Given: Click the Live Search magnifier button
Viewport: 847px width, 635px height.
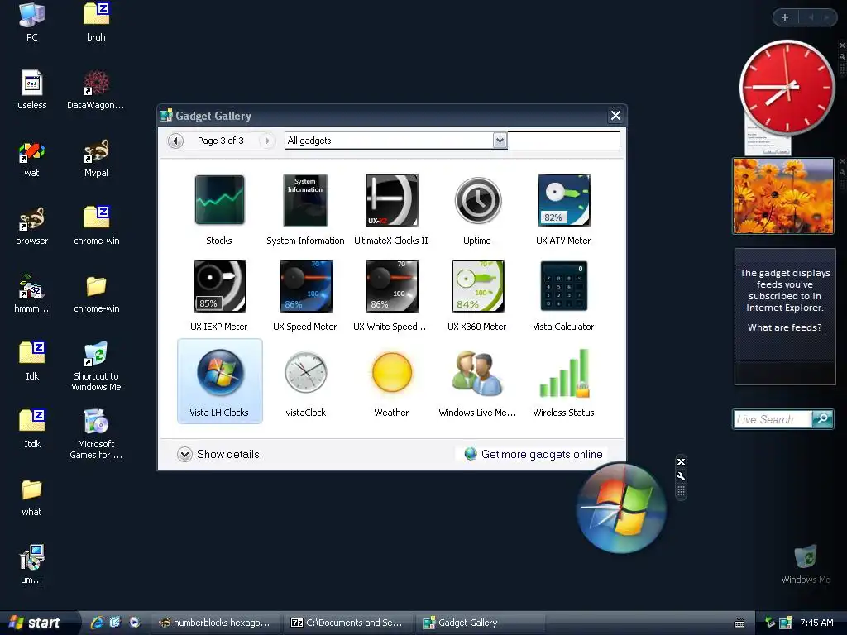Looking at the screenshot, I should [823, 419].
